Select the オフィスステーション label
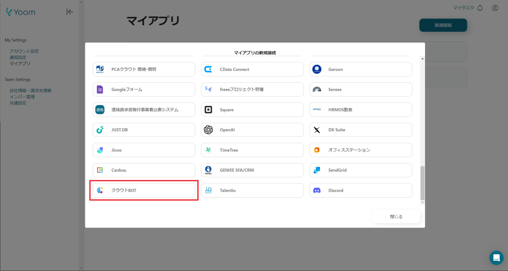 tap(349, 150)
